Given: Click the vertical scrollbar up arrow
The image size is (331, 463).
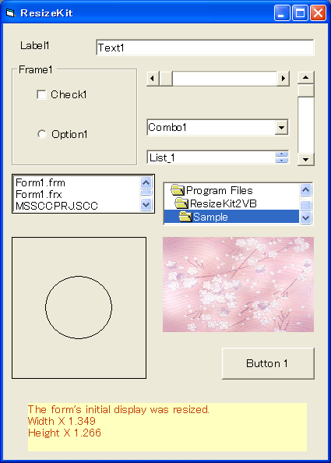Looking at the screenshot, I should click(306, 78).
